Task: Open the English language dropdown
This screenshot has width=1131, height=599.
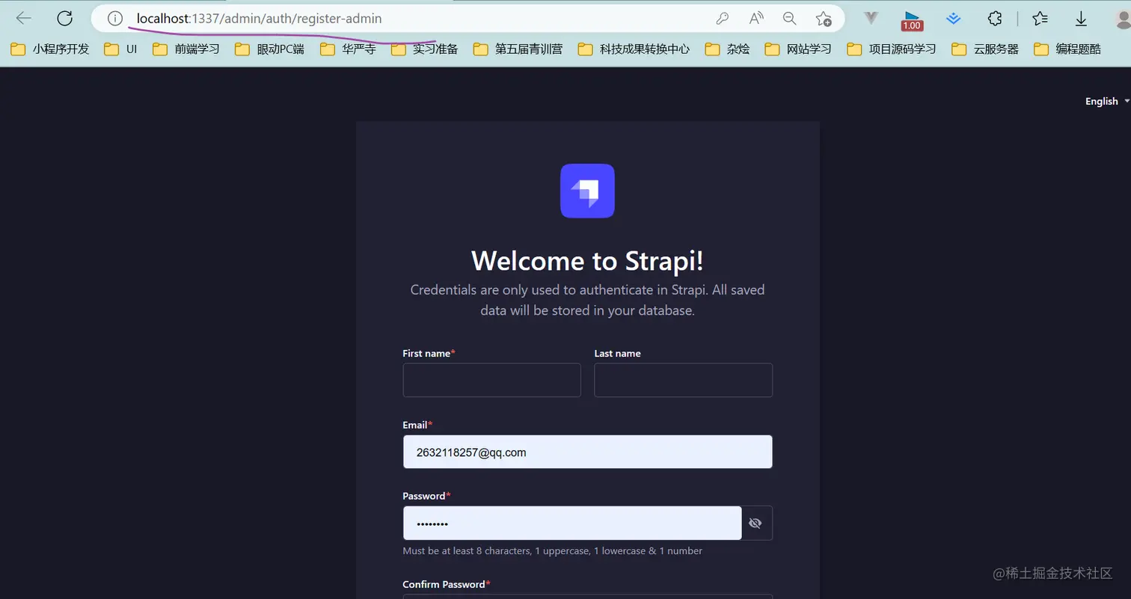Action: pyautogui.click(x=1107, y=101)
